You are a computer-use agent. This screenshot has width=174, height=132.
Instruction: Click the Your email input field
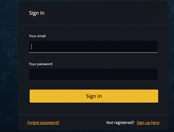point(93,47)
